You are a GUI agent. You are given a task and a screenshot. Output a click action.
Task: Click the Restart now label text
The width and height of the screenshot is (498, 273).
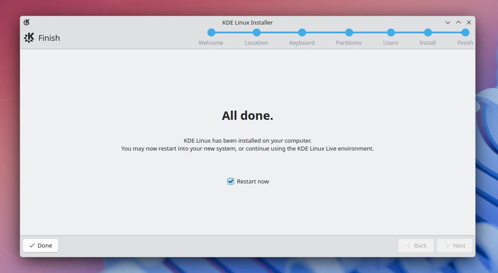point(253,181)
